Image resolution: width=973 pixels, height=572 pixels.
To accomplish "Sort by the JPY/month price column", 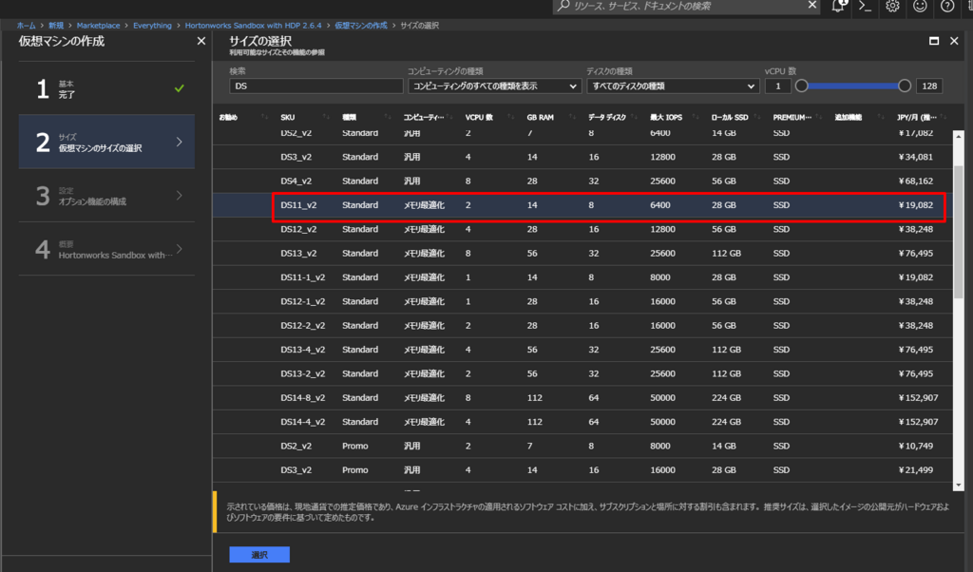I will [x=917, y=117].
